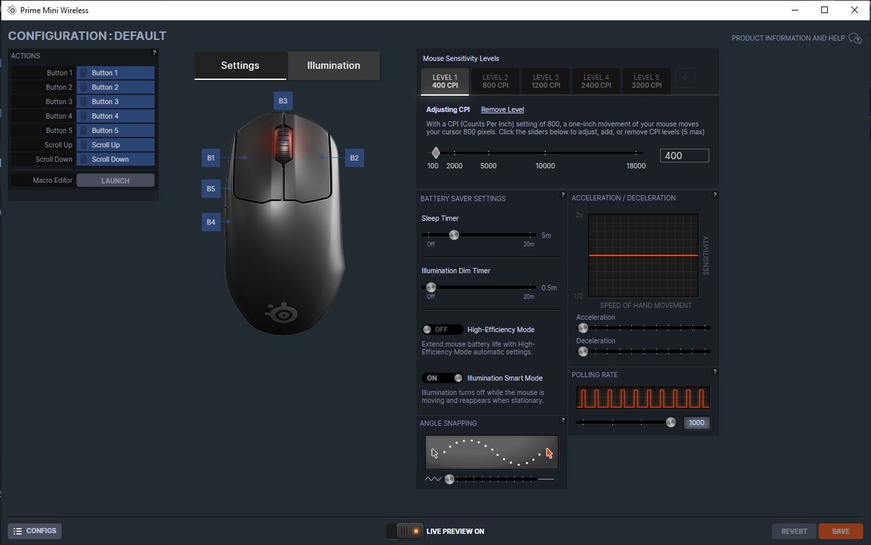The image size is (871, 545).
Task: Select the B2 right button marker
Action: (x=354, y=158)
